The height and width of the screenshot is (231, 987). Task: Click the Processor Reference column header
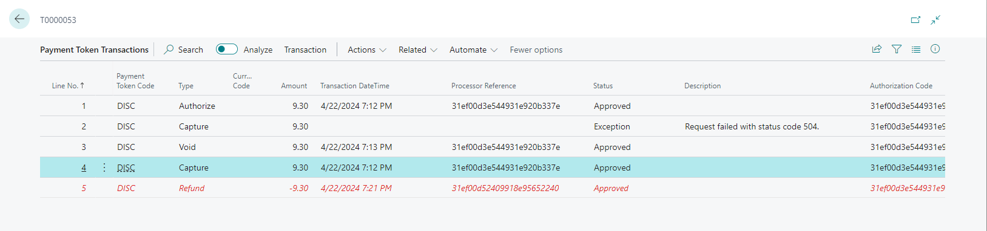point(483,86)
